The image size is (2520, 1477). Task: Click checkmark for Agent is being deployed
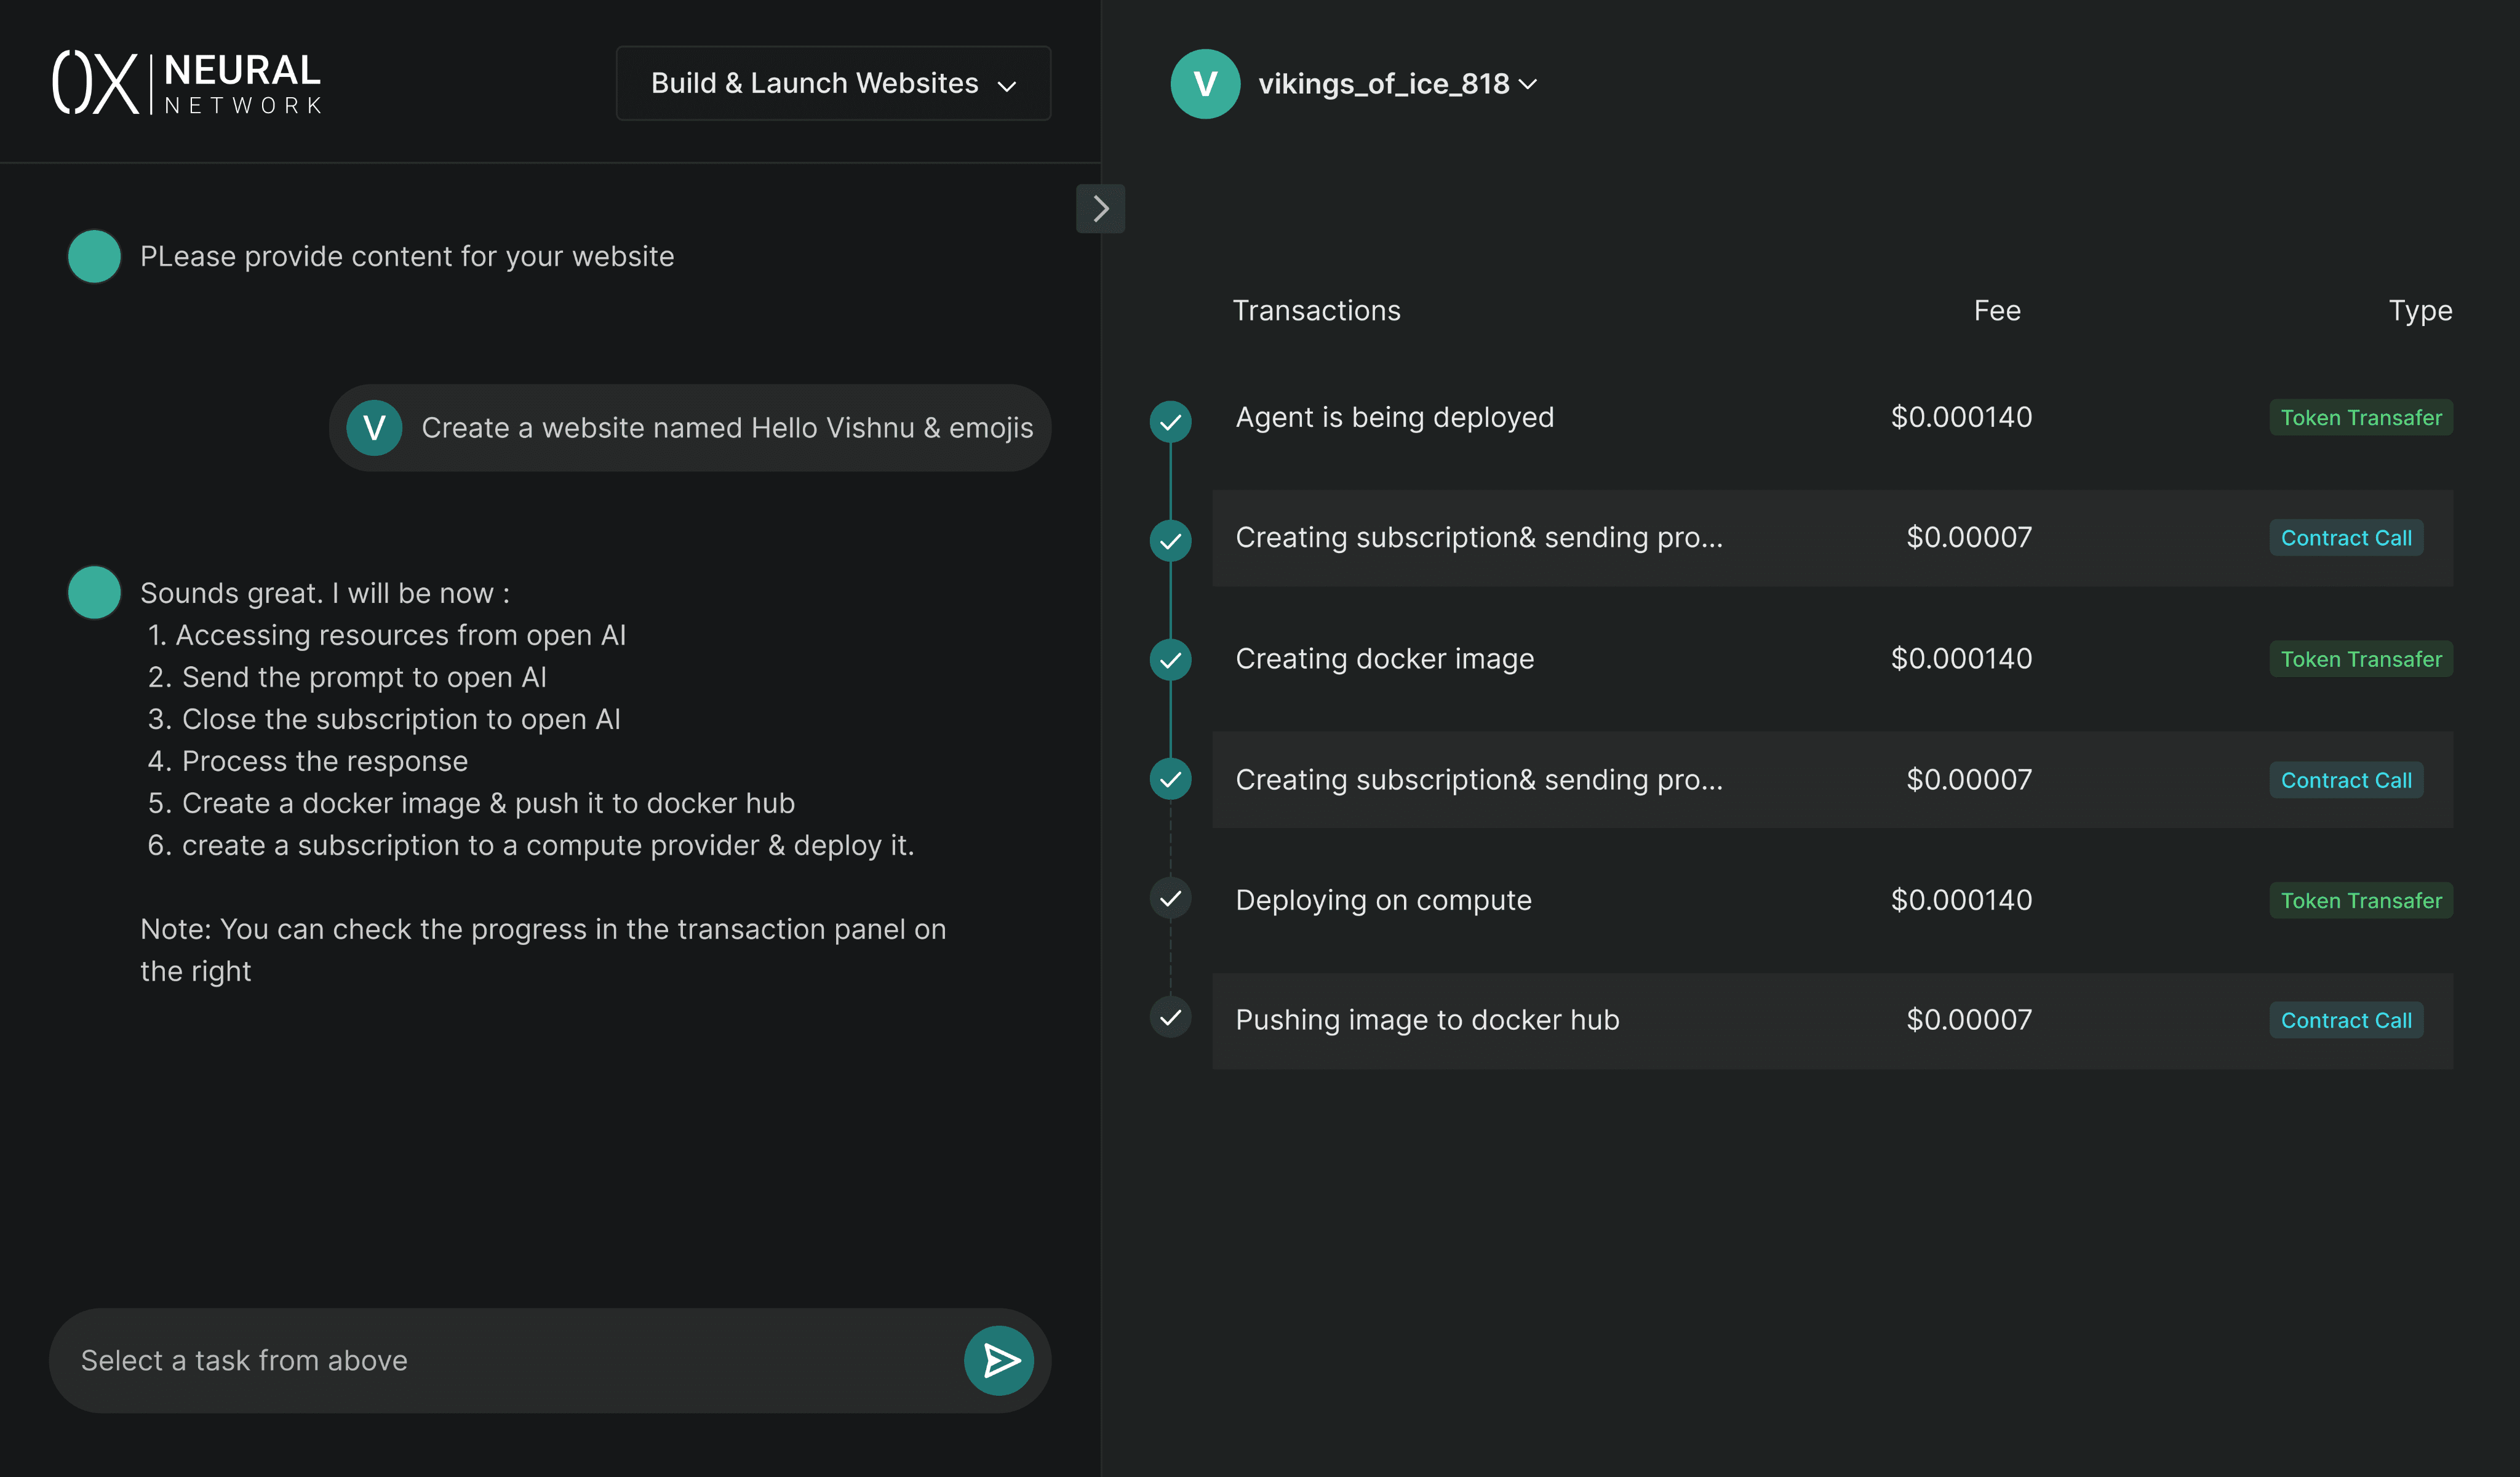pyautogui.click(x=1170, y=421)
